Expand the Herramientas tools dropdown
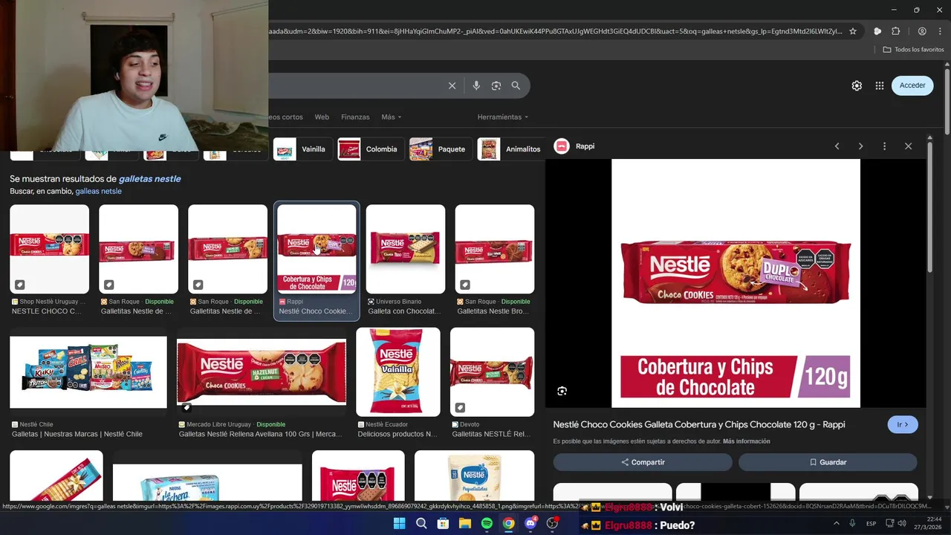The height and width of the screenshot is (535, 951). pos(503,117)
